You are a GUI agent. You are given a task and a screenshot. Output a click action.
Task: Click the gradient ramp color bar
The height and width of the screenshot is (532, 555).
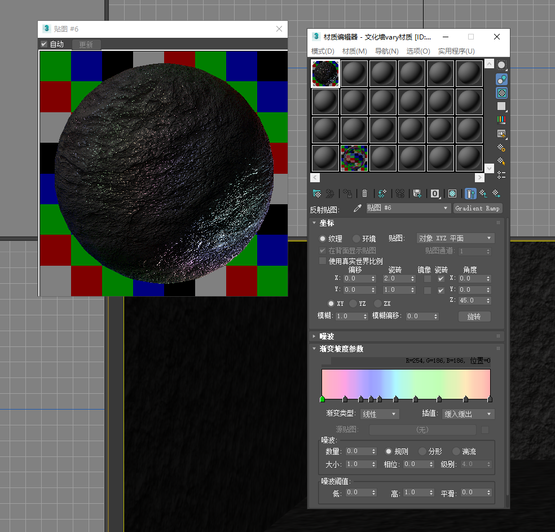click(406, 382)
